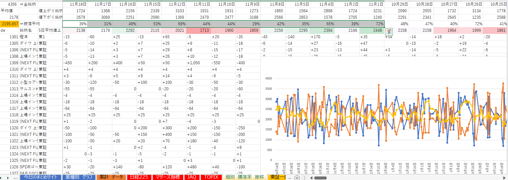The width and height of the screenshot is (508, 180).
Task: Select the orange cell showing 2195.657
Action: pos(10,24)
